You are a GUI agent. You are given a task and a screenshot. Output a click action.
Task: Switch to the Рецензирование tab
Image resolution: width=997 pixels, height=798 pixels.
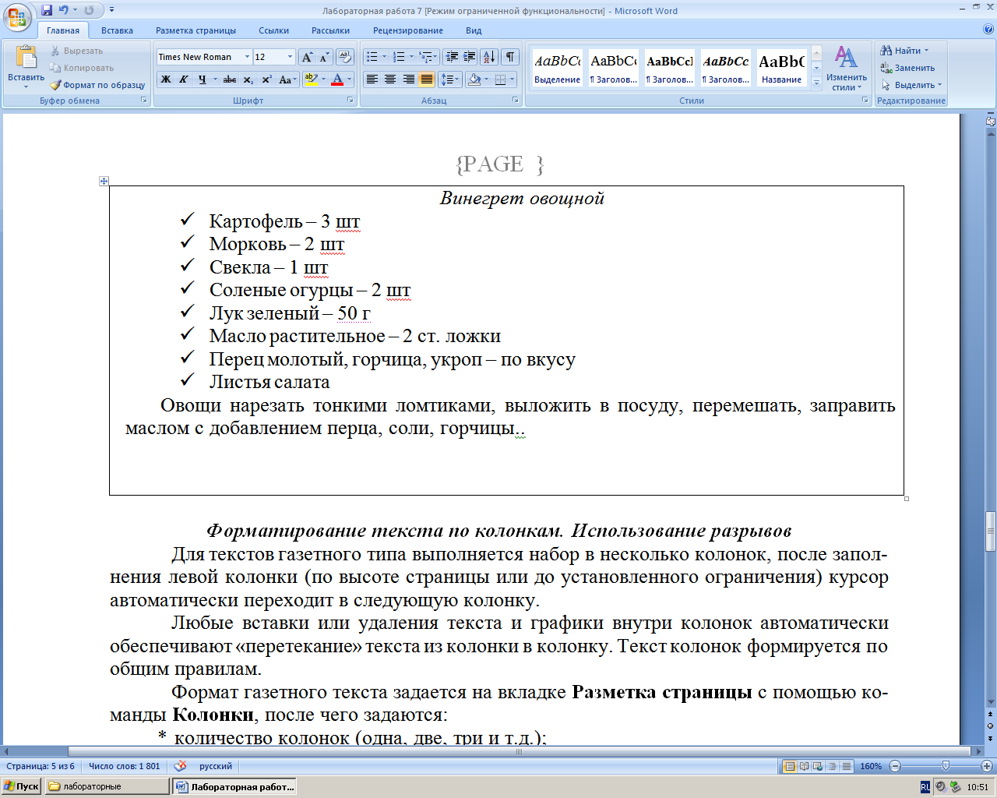point(407,30)
